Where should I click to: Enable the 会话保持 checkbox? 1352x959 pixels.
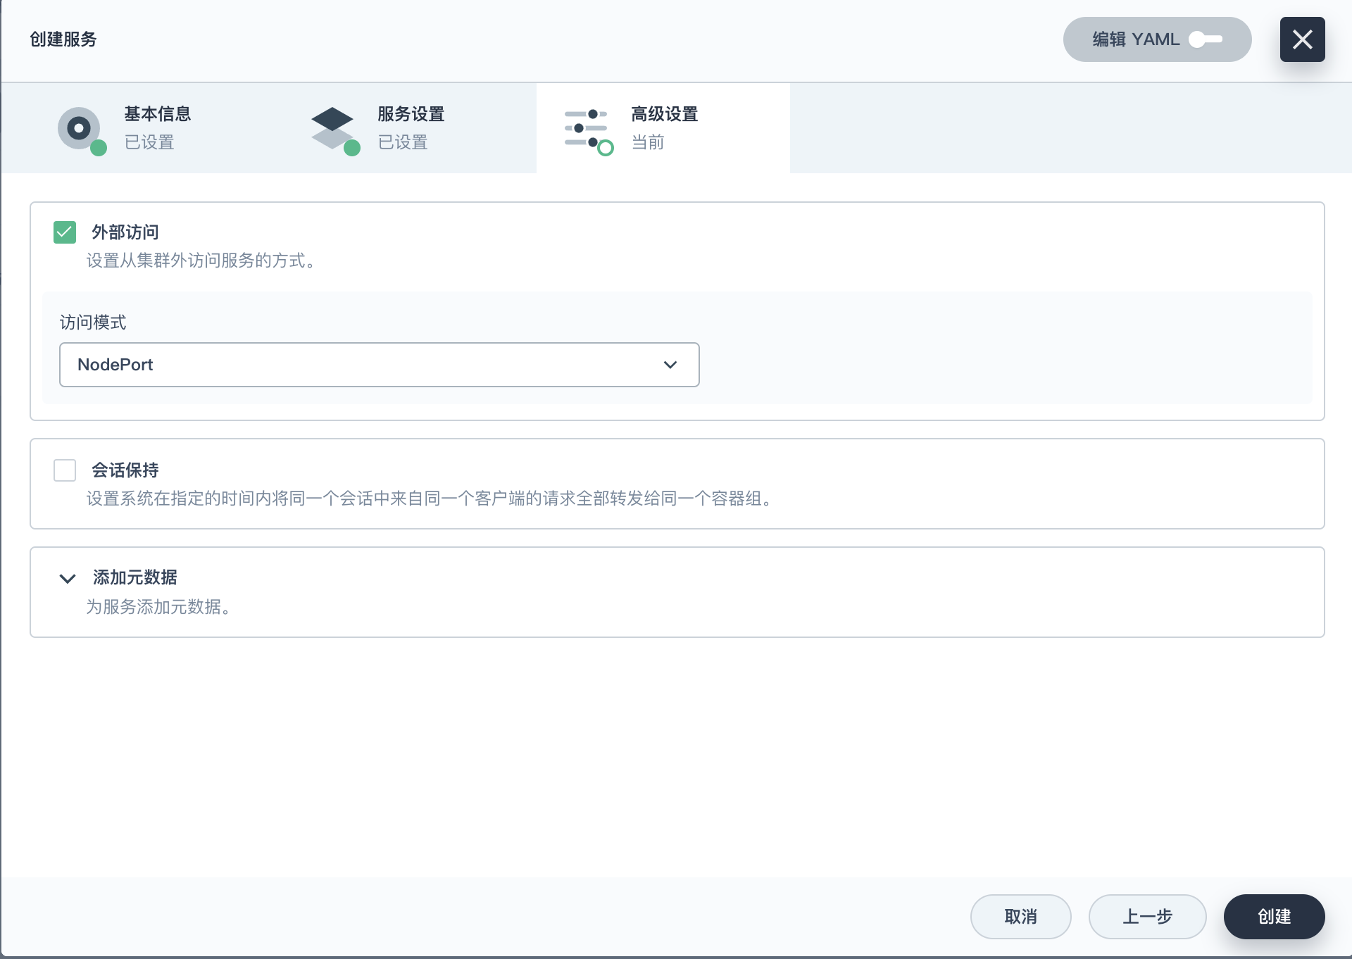pyautogui.click(x=65, y=470)
